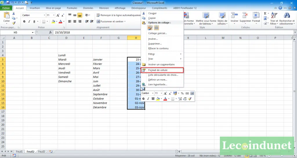Viewport: 297px width, 158px height.
Task: Click the red font color button in ribbon
Action: [x=60, y=21]
